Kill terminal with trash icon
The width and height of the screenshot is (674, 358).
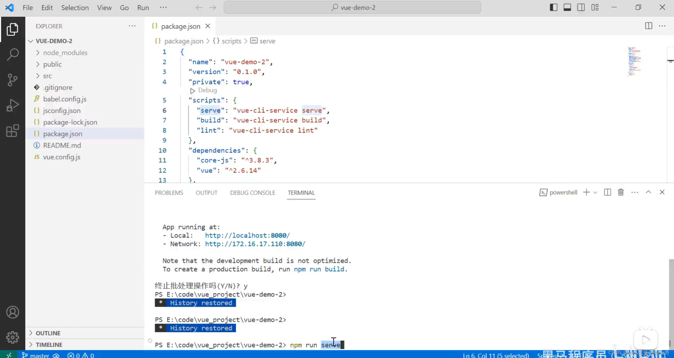(621, 192)
